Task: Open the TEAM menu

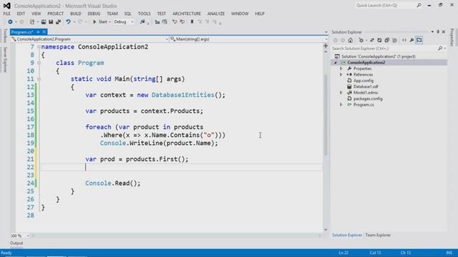Action: 112,14
